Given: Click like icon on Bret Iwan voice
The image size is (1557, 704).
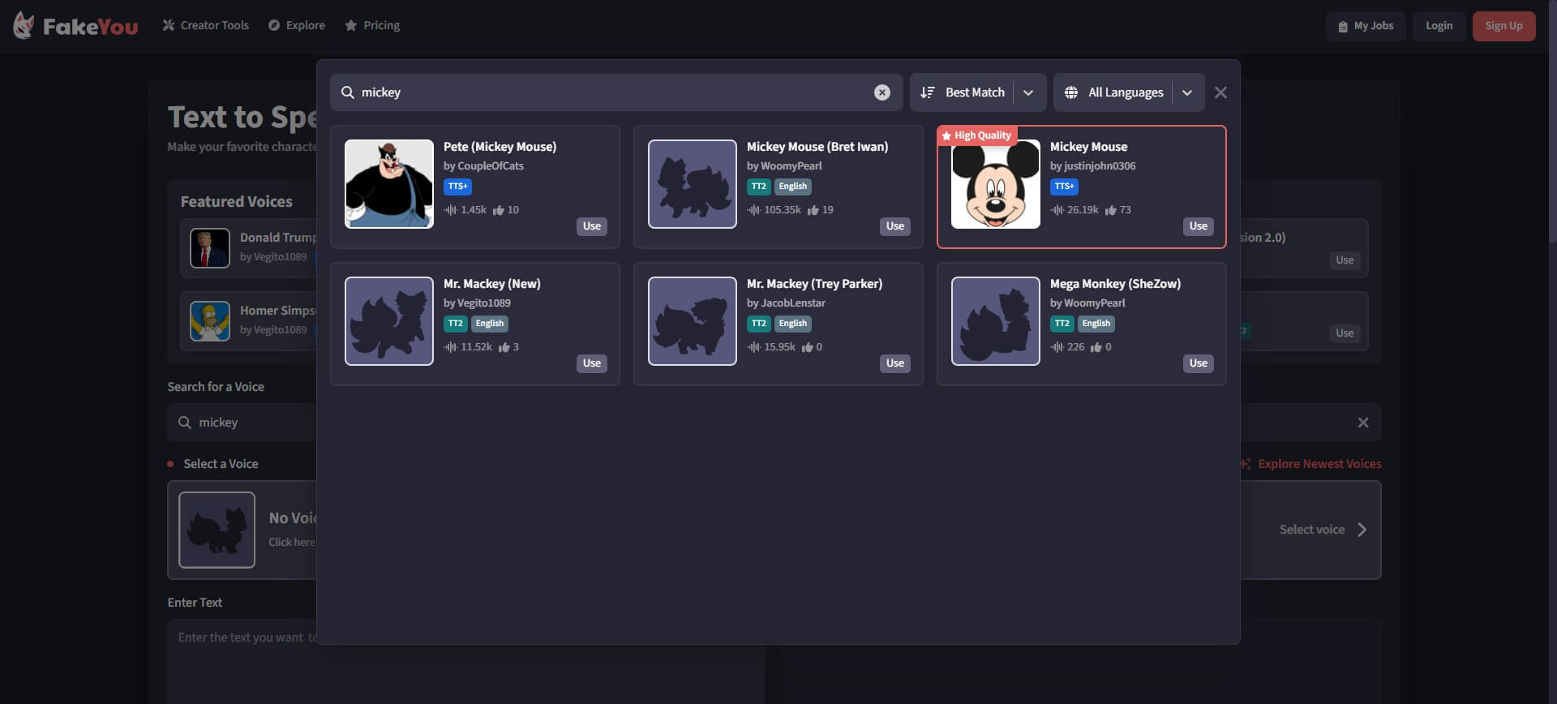Looking at the screenshot, I should click(813, 210).
